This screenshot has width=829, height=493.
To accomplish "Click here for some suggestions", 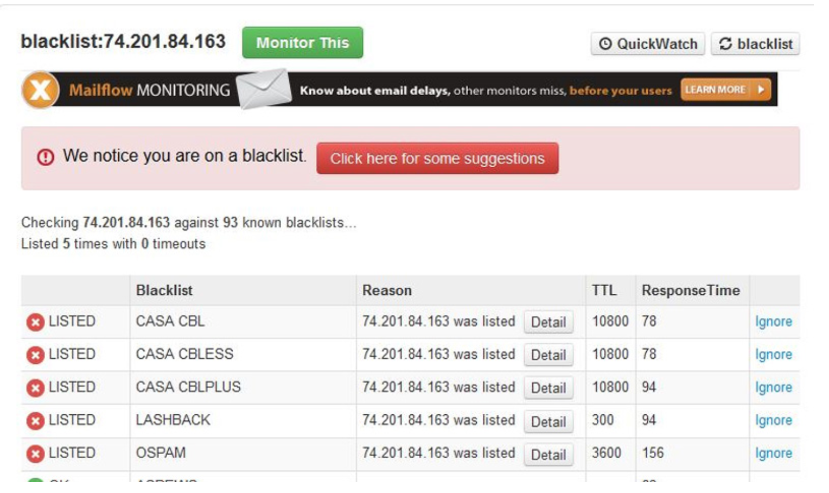I will pyautogui.click(x=437, y=159).
